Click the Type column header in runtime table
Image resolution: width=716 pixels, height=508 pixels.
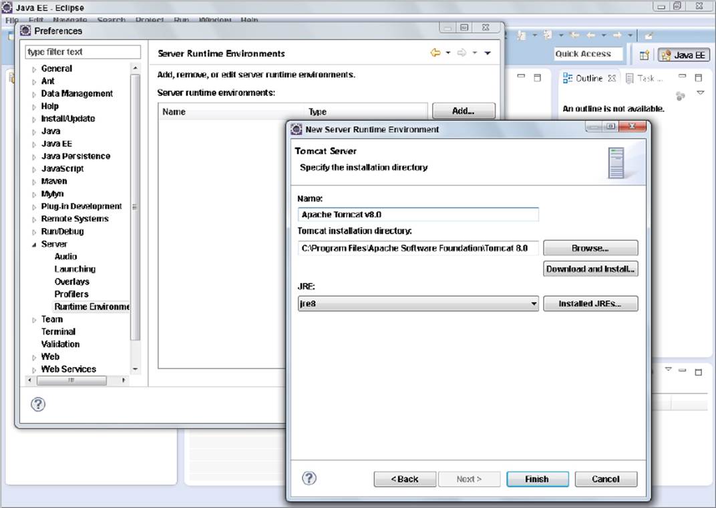[x=367, y=111]
